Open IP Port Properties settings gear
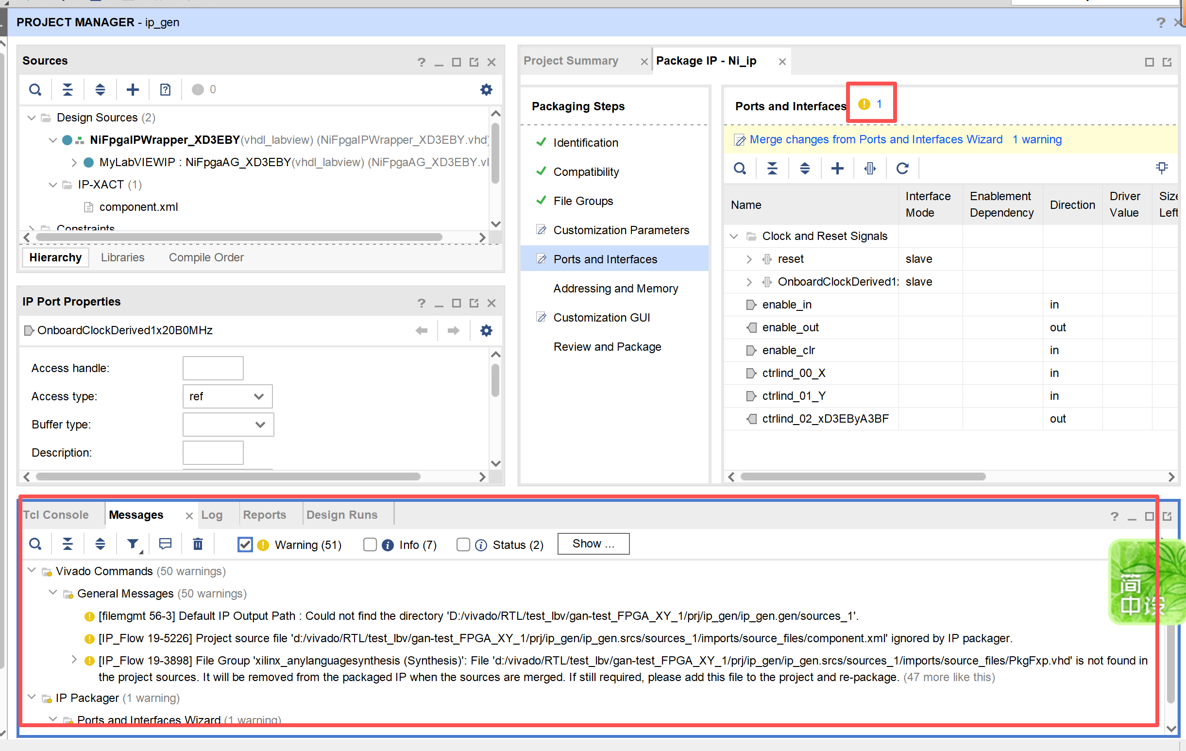 [486, 330]
